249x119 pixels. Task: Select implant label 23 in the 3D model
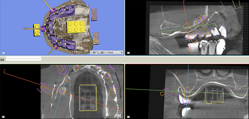(x=56, y=12)
